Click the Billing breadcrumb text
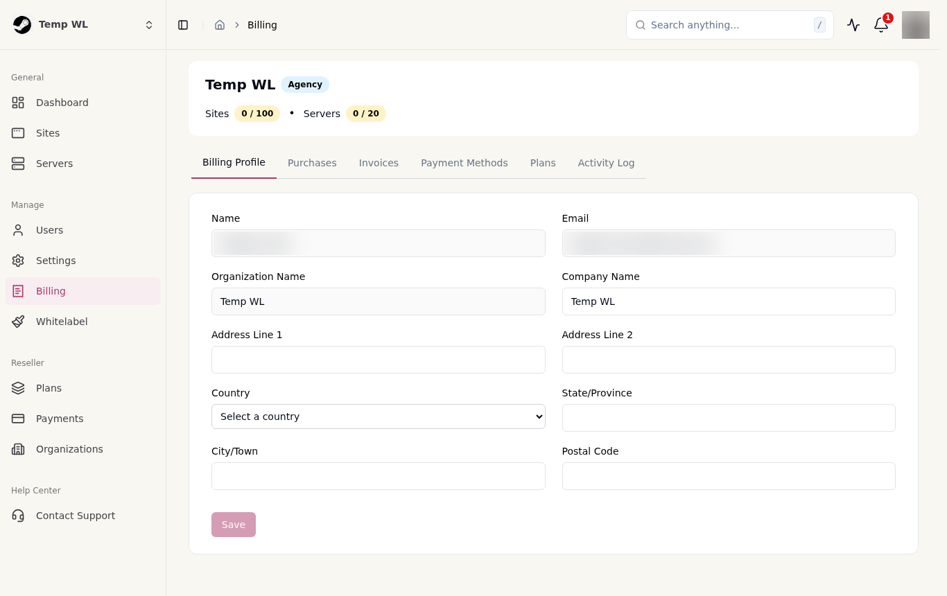 [262, 25]
